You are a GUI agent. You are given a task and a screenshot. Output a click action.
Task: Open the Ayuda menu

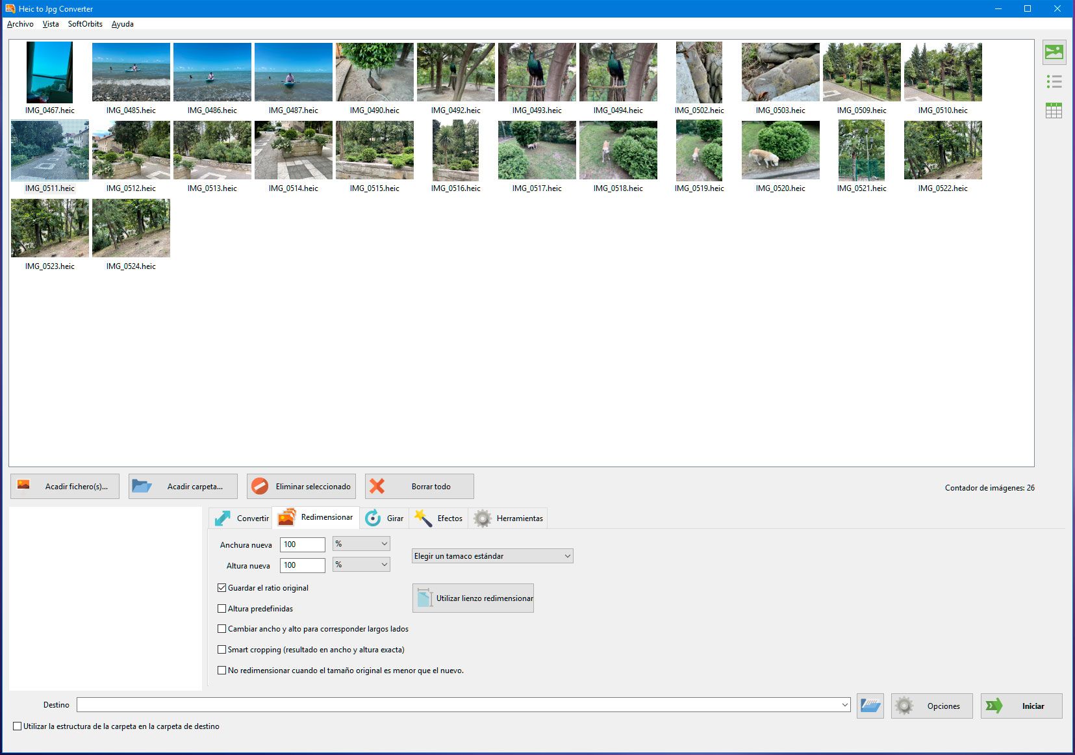tap(122, 24)
